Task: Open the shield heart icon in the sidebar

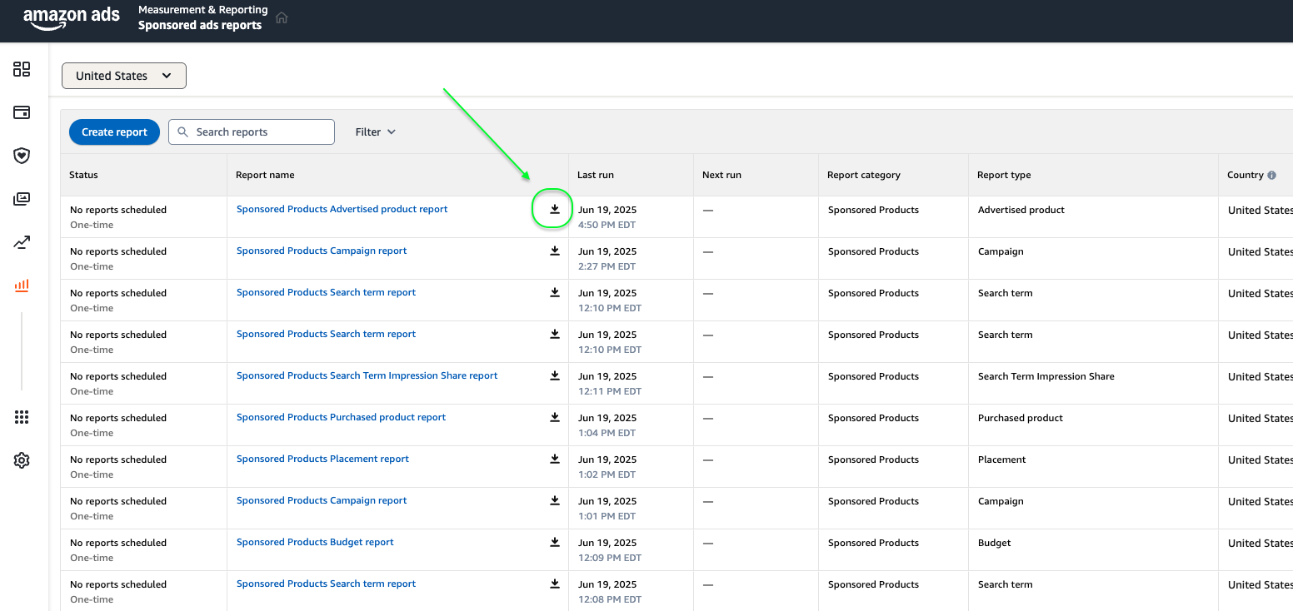Action: 22,156
